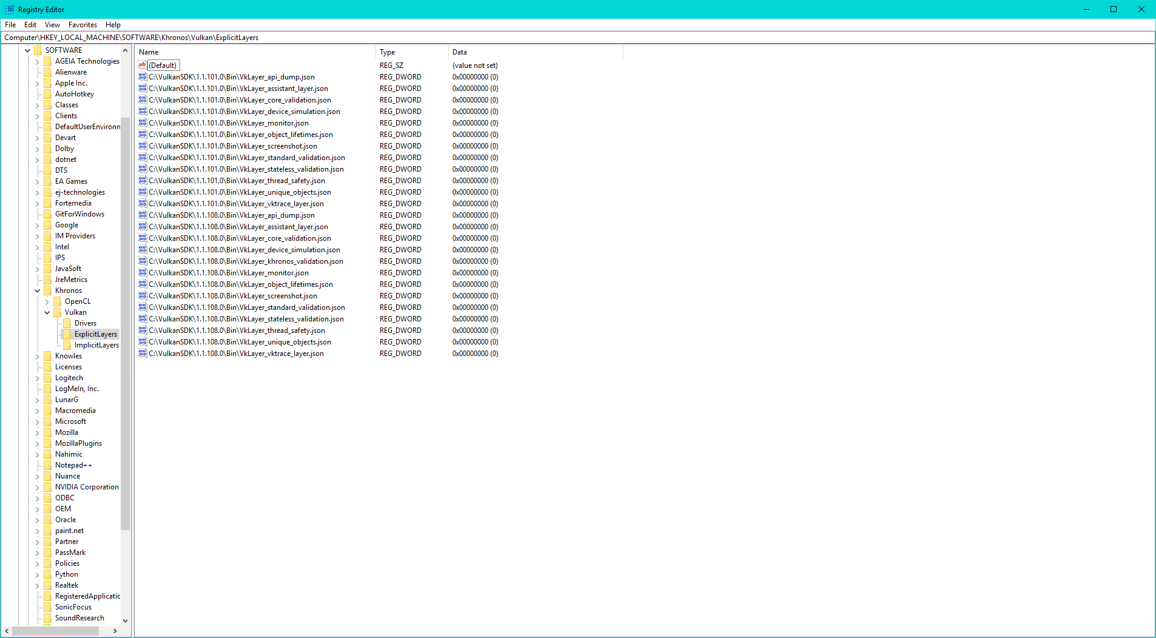Open the Edit menu
1156x638 pixels.
(30, 25)
